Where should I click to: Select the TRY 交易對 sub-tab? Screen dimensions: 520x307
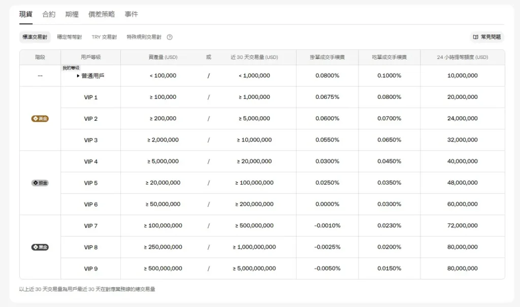[104, 37]
